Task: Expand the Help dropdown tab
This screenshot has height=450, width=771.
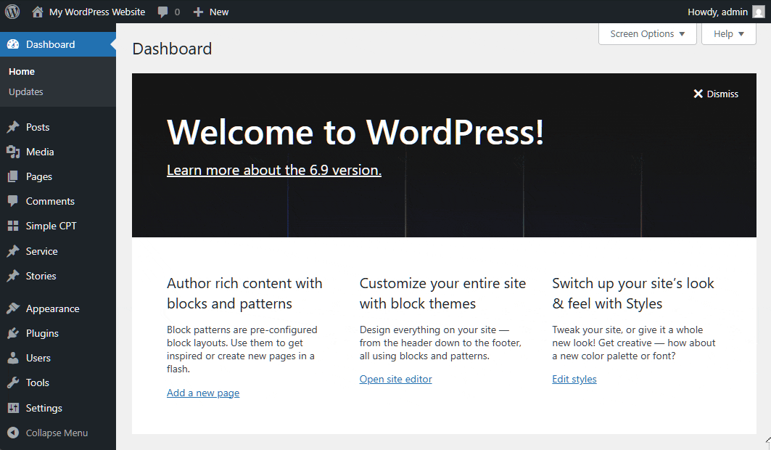Action: (728, 34)
